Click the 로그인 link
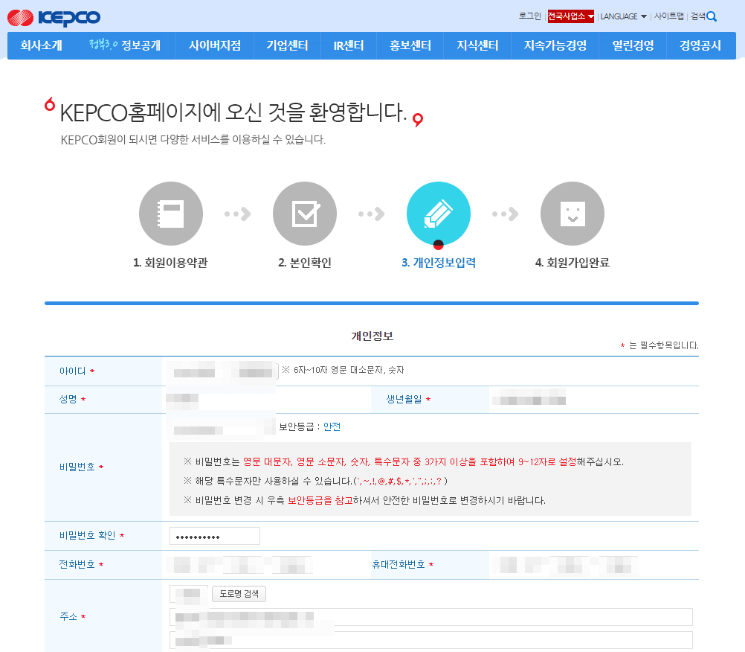 530,16
